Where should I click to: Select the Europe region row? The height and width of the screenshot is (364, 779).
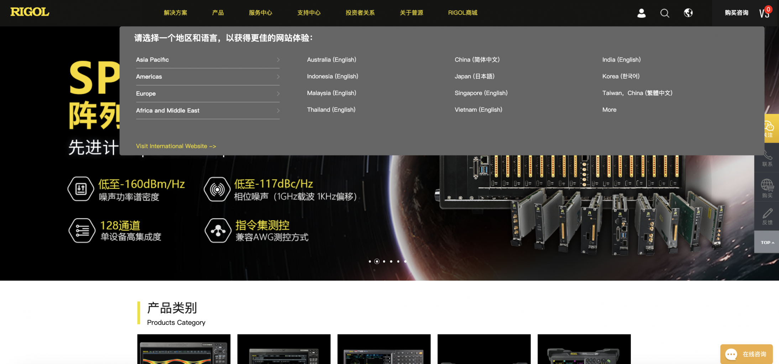208,94
